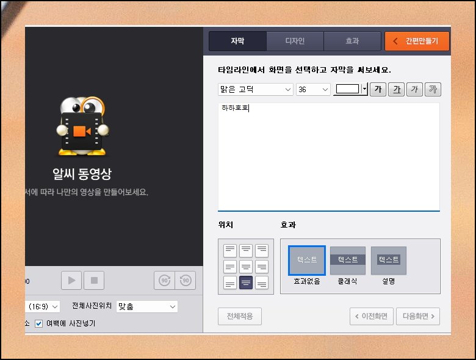Set subtitle position to top-center
The height and width of the screenshot is (360, 476).
click(246, 250)
